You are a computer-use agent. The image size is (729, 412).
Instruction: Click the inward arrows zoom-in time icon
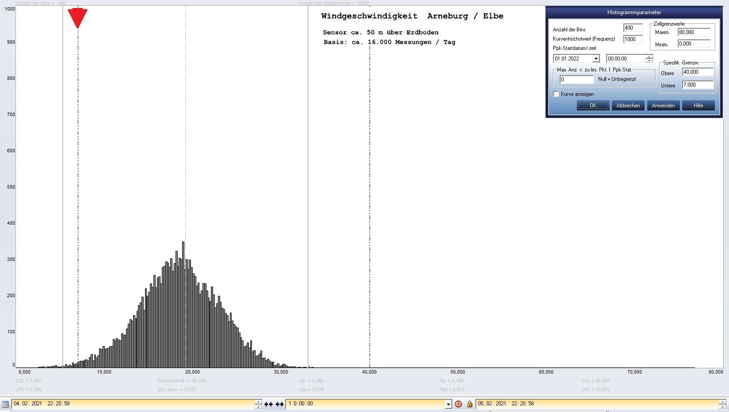pyautogui.click(x=268, y=404)
